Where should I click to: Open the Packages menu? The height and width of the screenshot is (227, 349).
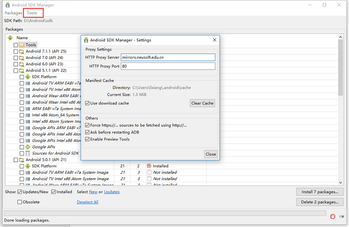(14, 13)
